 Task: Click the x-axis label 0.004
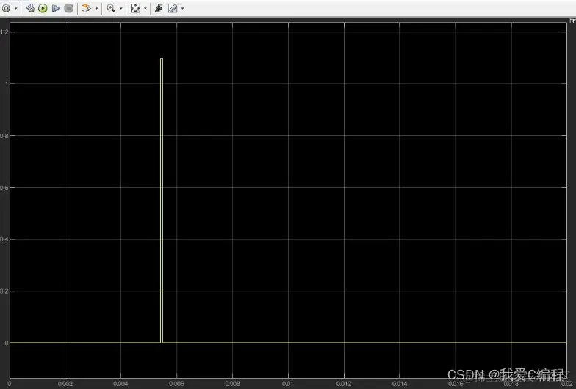(120, 384)
